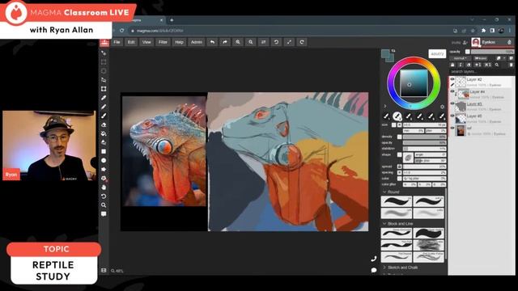Select the zoom tool in left sidebar
This screenshot has width=518, height=291.
pyautogui.click(x=104, y=205)
